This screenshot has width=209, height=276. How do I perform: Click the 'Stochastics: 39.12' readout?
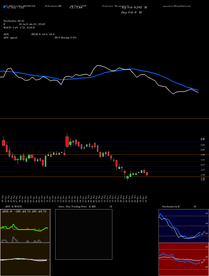click(x=14, y=21)
